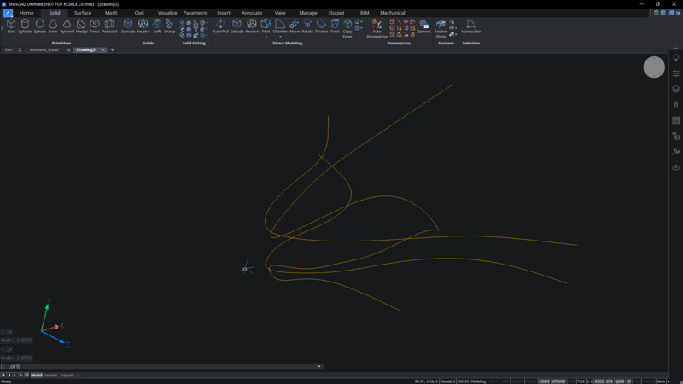
Task: Expand the Fillet dropdown arrow
Action: click(x=266, y=37)
